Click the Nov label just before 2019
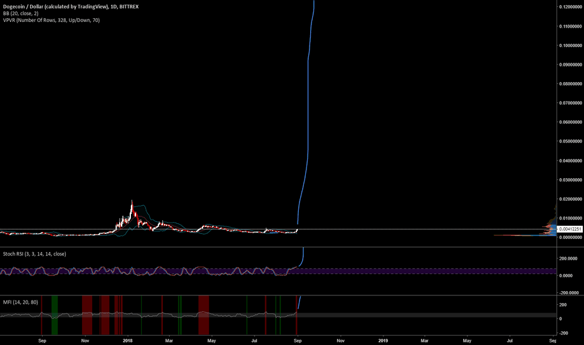This screenshot has height=345, width=584. 340,341
